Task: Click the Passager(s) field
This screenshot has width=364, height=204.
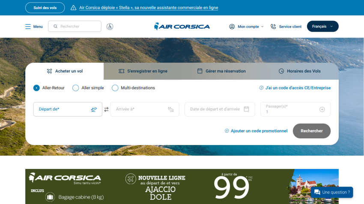Action: [x=295, y=109]
